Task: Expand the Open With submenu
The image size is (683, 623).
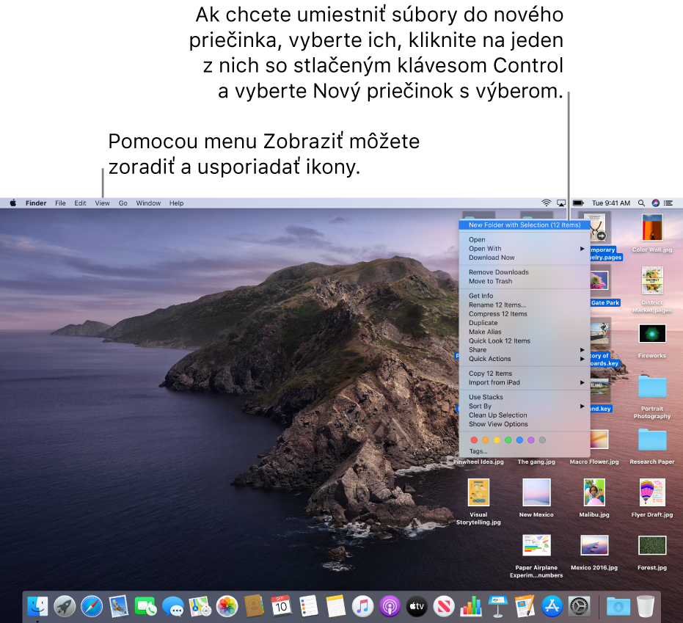Action: pos(525,248)
